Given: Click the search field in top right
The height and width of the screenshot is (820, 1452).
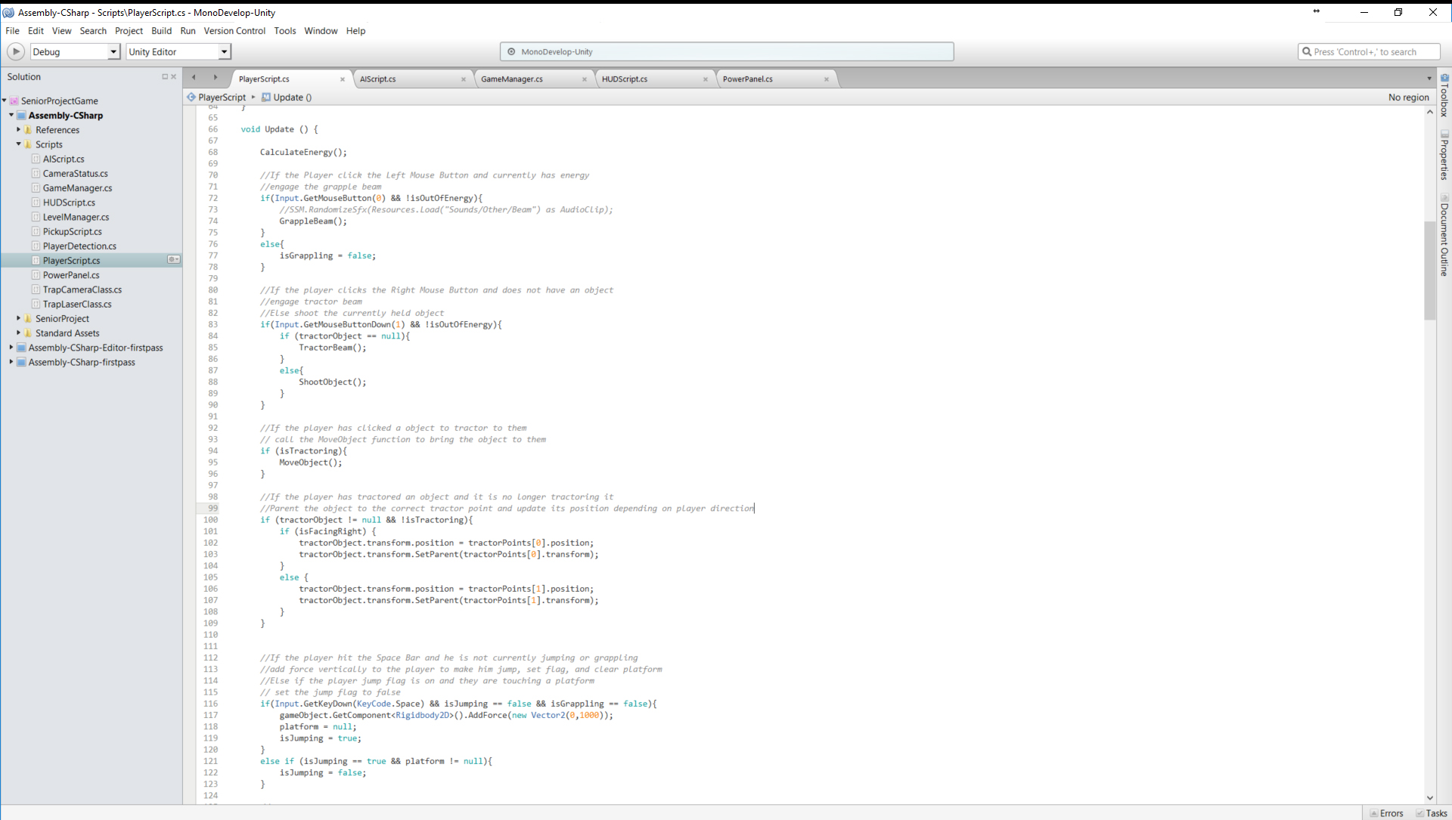Looking at the screenshot, I should coord(1370,51).
